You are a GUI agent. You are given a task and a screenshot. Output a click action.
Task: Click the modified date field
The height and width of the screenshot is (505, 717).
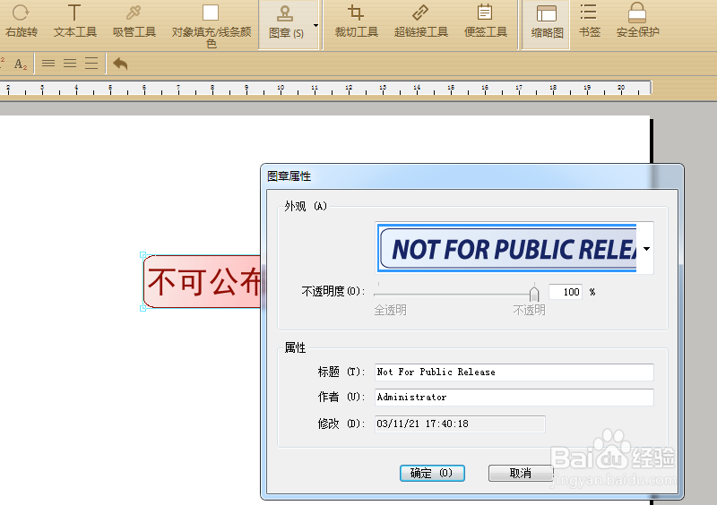point(460,424)
